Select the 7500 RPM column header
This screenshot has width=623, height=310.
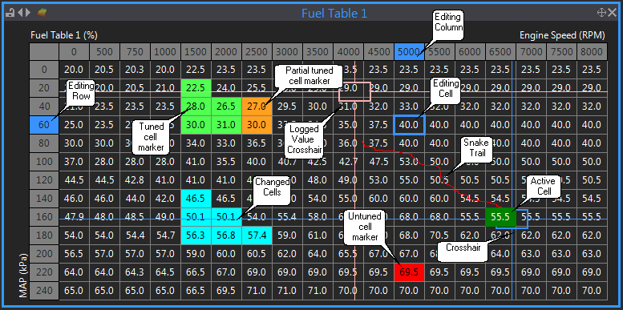(x=561, y=52)
